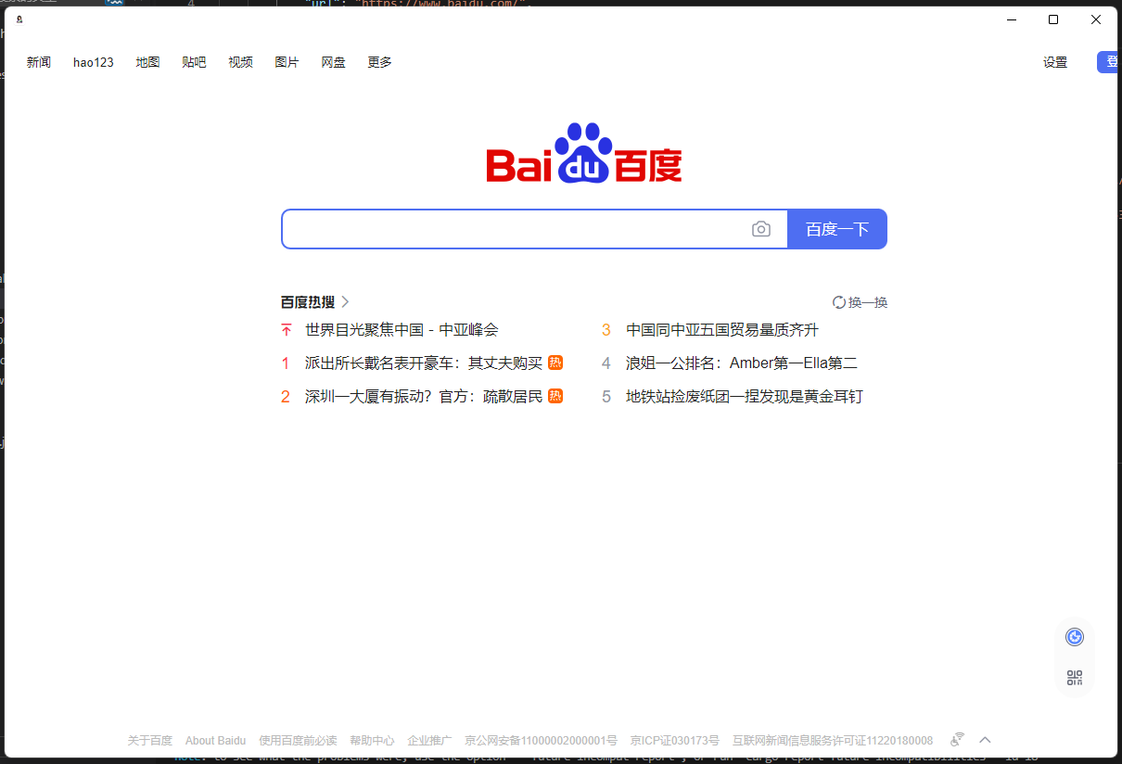Click the profile silhouette icon in the title bar

pyautogui.click(x=19, y=19)
